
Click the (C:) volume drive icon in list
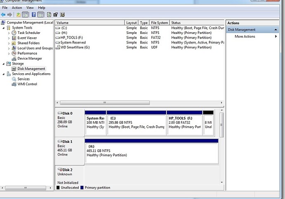click(x=58, y=28)
